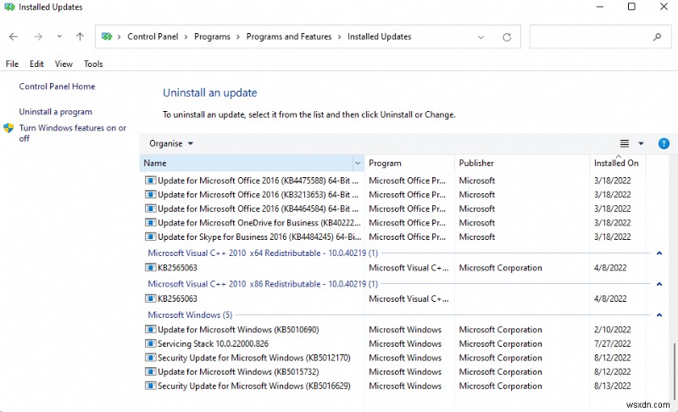Open the view options dropdown arrow
The height and width of the screenshot is (412, 678).
641,143
